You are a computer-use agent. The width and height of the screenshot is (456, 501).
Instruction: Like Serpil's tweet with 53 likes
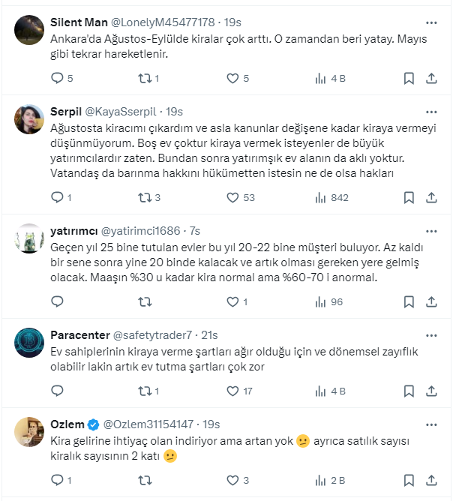point(232,197)
